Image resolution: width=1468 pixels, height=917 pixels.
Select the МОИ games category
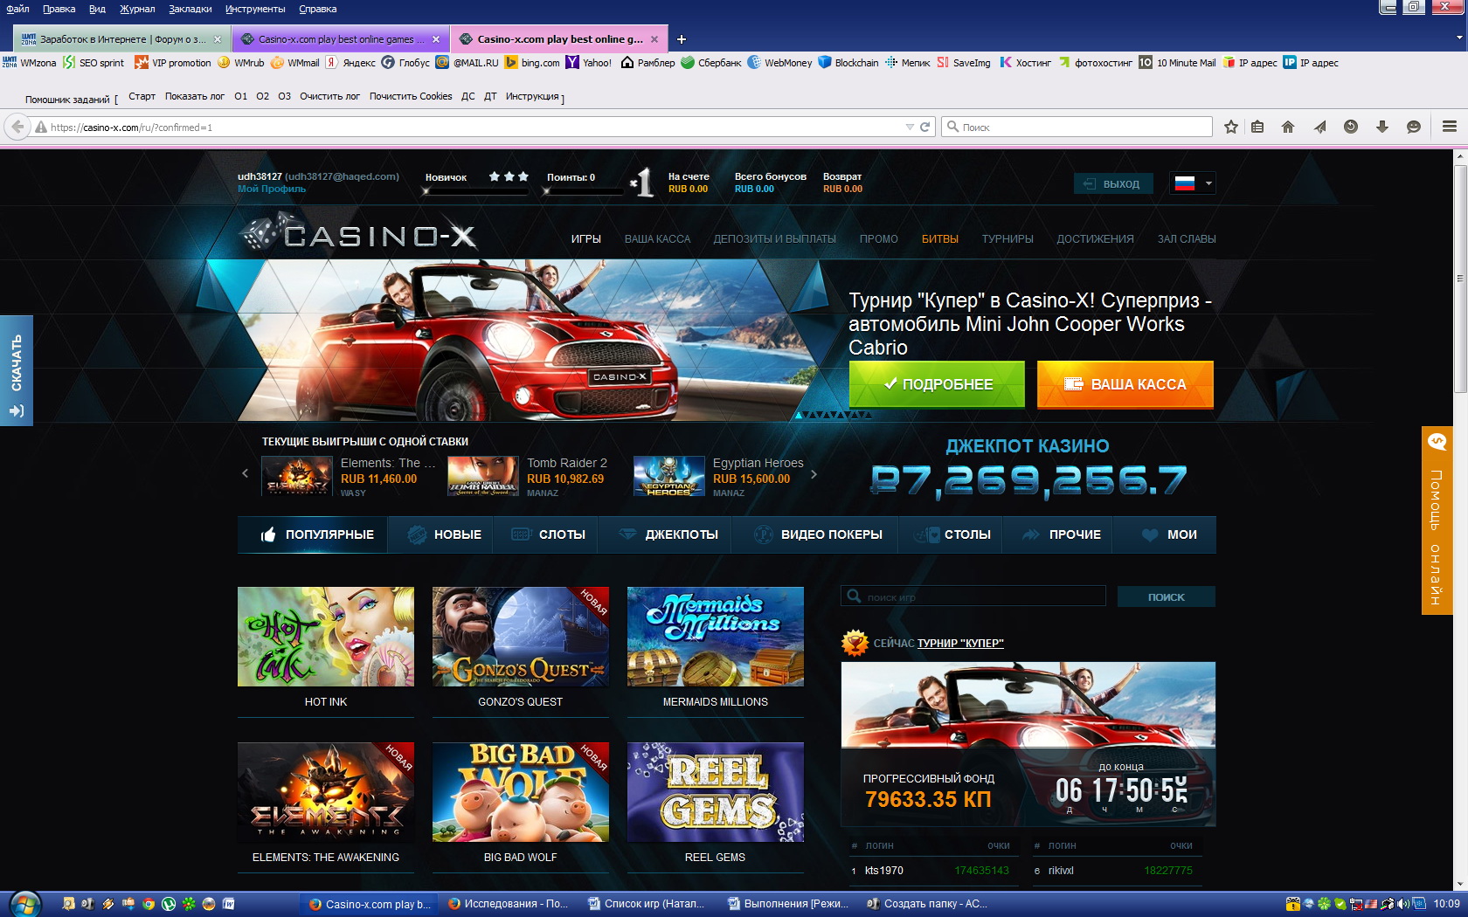[x=1168, y=534]
